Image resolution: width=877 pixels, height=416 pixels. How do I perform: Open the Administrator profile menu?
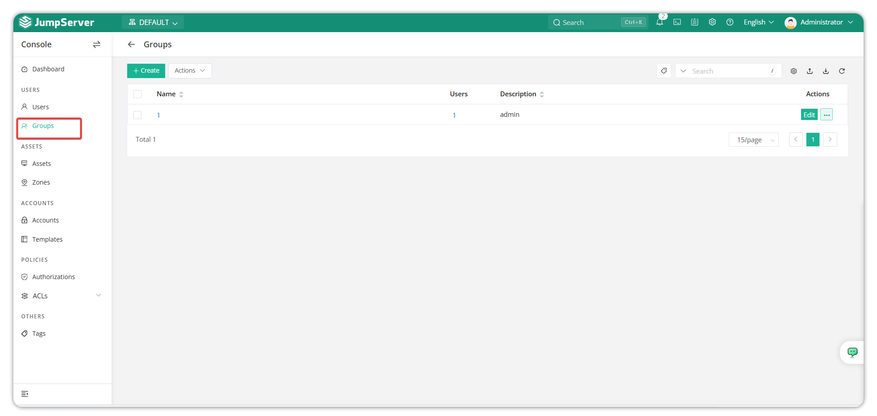[x=819, y=22]
